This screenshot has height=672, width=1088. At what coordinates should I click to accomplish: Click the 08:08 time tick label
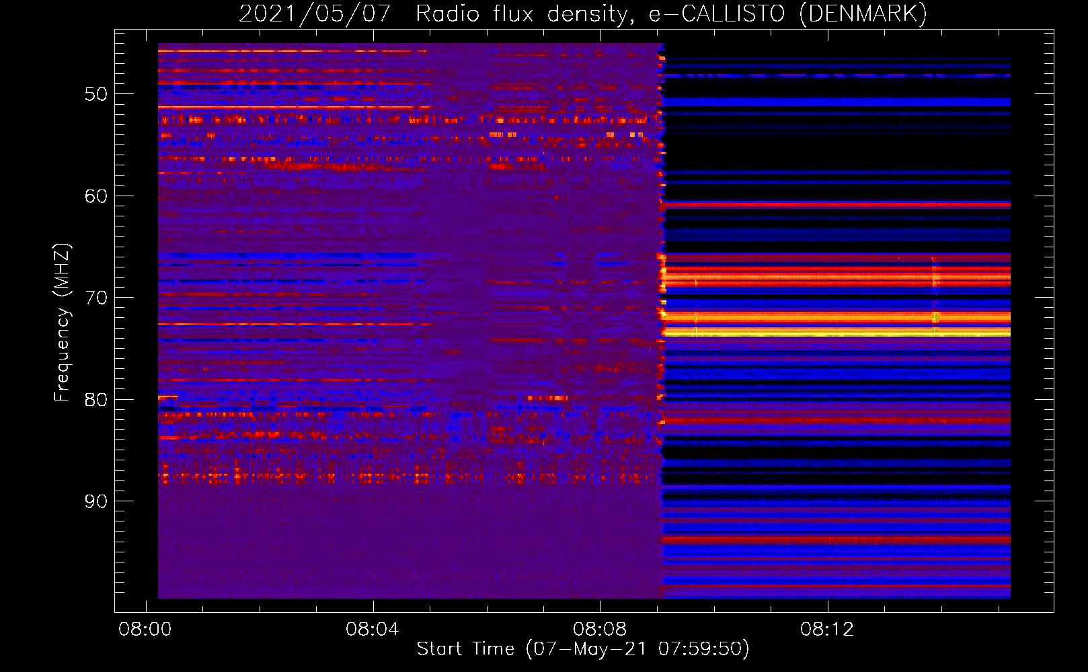click(x=600, y=630)
